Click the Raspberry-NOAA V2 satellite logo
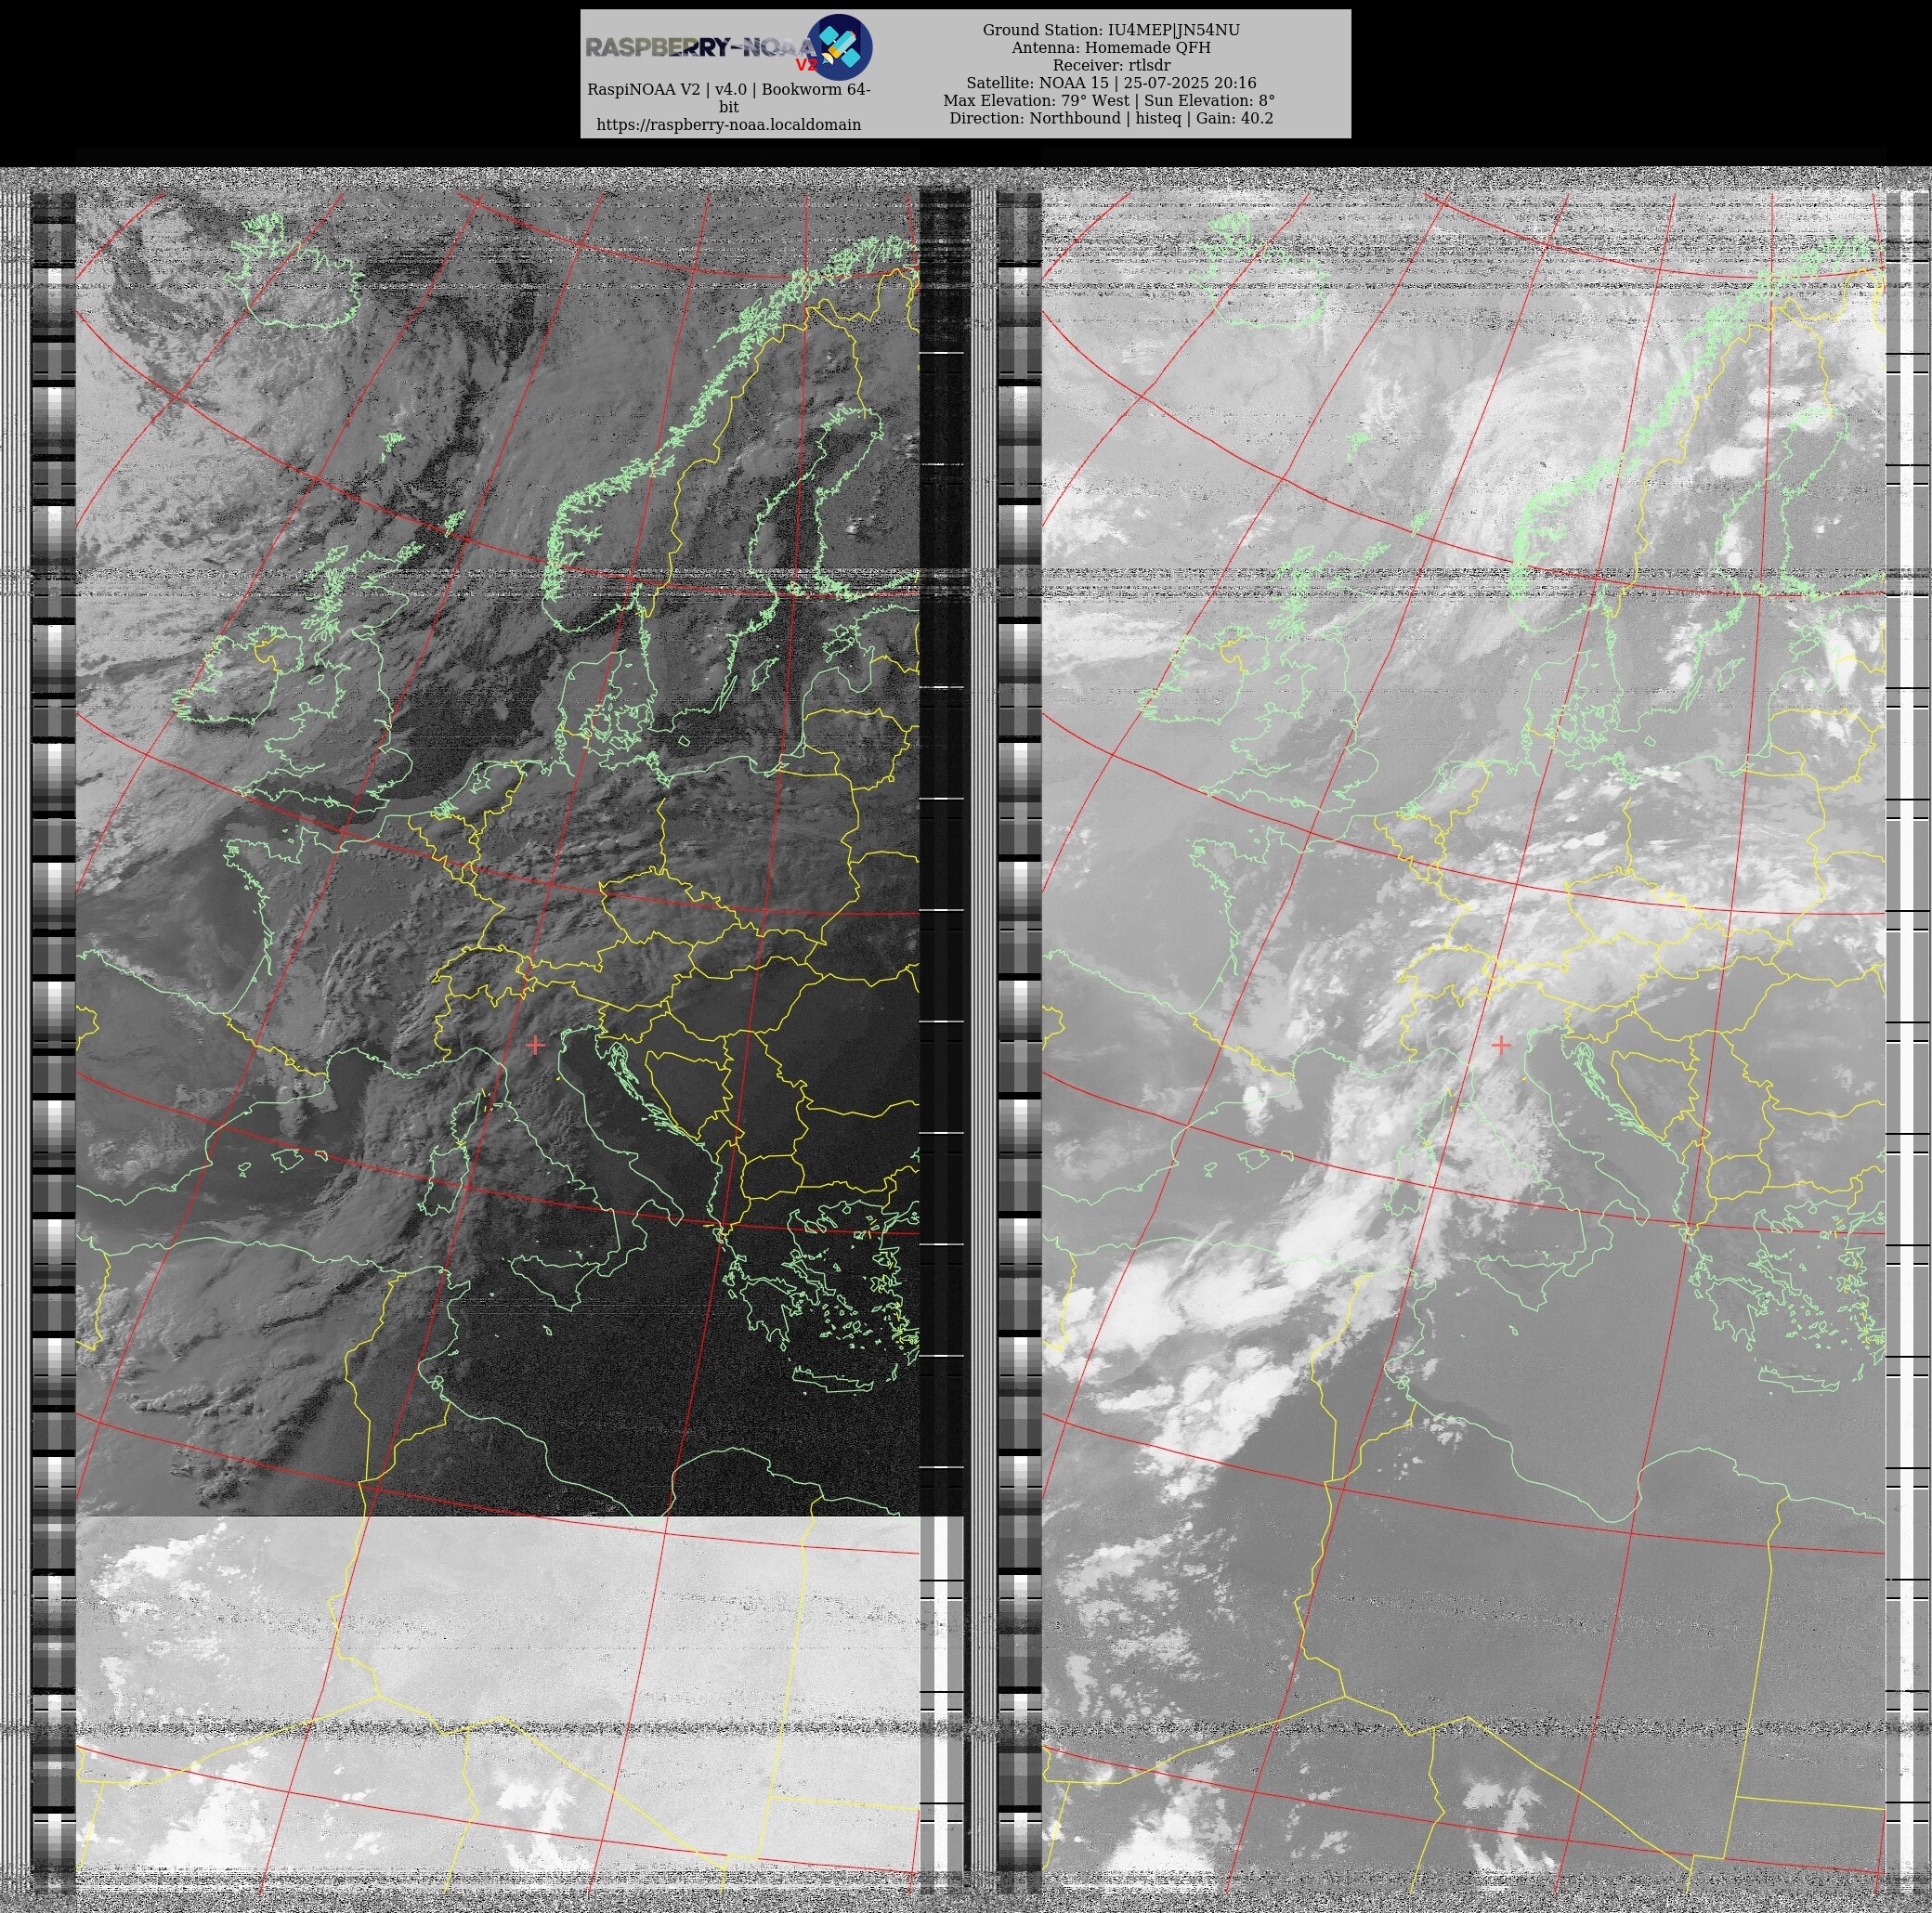This screenshot has height=1913, width=1932. pyautogui.click(x=839, y=47)
